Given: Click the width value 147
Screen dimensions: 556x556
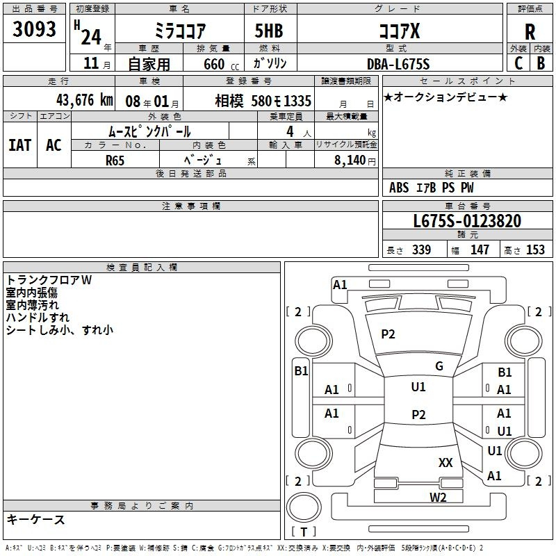Looking at the screenshot, I should pyautogui.click(x=480, y=250).
